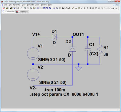Save the schematic with floppy icon
The height and width of the screenshot is (112, 121).
click(11, 8)
